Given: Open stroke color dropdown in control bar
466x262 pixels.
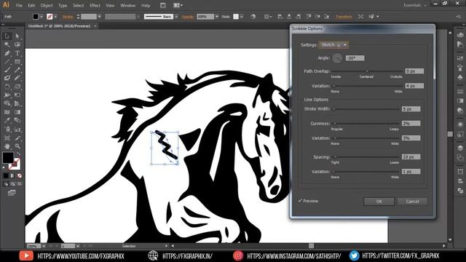Looking at the screenshot, I should [x=55, y=17].
